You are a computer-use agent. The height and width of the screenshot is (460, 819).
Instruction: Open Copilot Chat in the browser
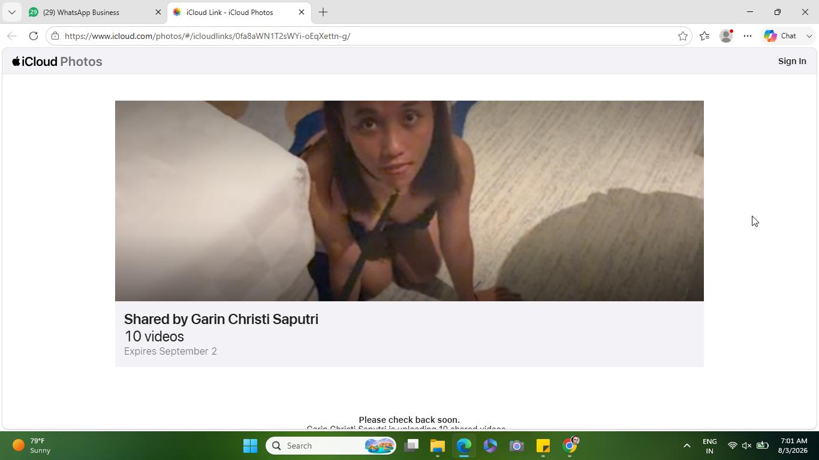coord(781,36)
